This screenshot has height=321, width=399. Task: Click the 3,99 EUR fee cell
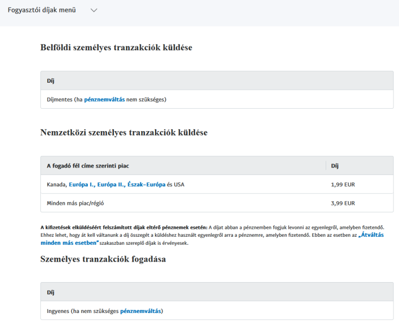pos(343,203)
